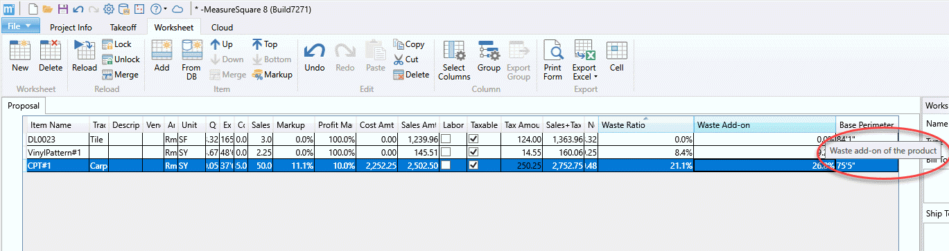
Task: Sort by the Waste Ratio column header
Action: coord(646,125)
